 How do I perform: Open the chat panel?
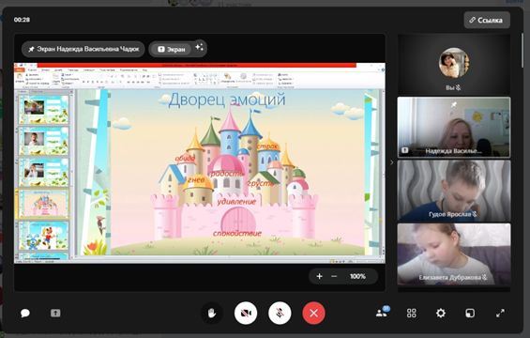(25, 314)
